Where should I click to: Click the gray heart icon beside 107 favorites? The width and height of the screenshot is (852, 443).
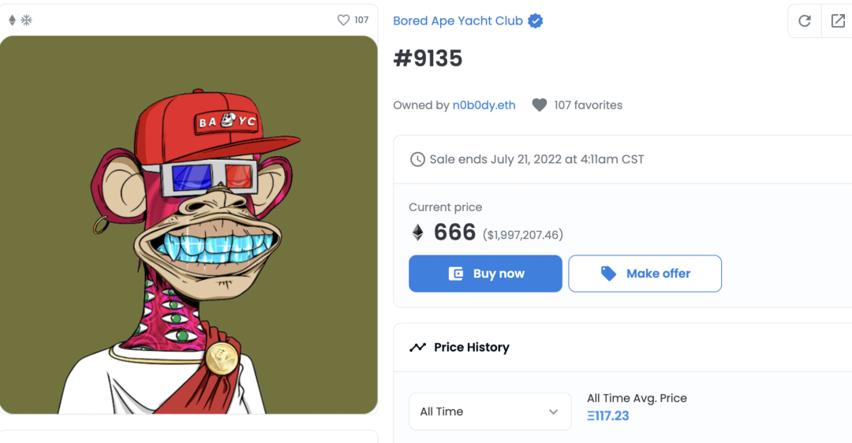[x=540, y=105]
